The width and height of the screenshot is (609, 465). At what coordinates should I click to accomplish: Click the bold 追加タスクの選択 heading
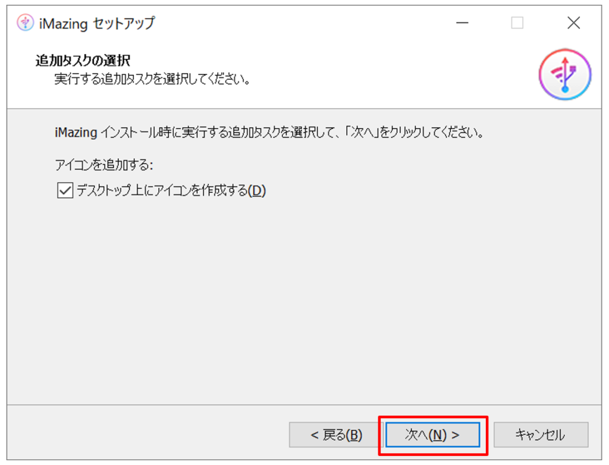pyautogui.click(x=83, y=60)
